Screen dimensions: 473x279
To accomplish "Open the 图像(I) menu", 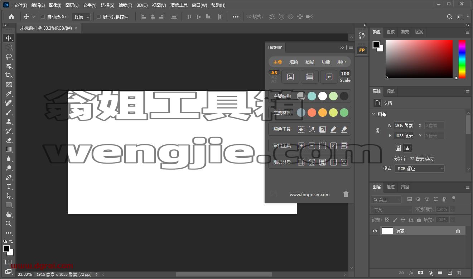I will 55,5.
